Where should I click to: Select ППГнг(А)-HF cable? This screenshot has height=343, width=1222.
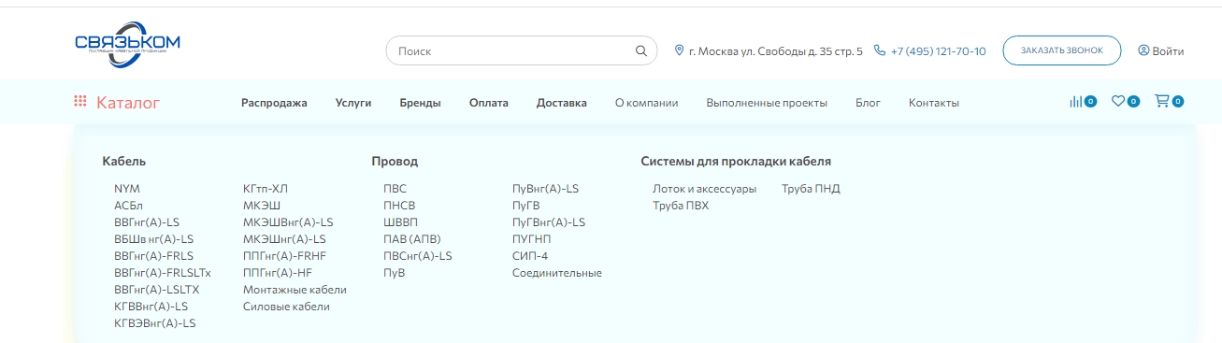278,272
